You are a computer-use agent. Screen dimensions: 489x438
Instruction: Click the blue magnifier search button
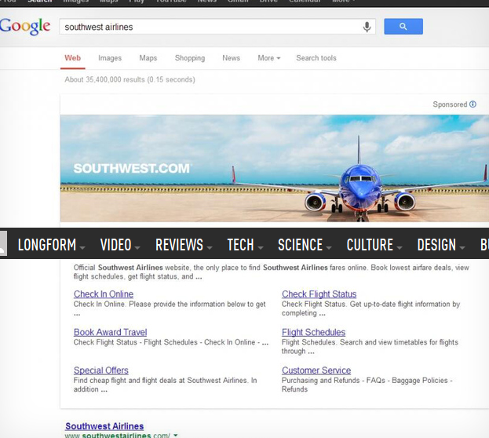tap(403, 27)
